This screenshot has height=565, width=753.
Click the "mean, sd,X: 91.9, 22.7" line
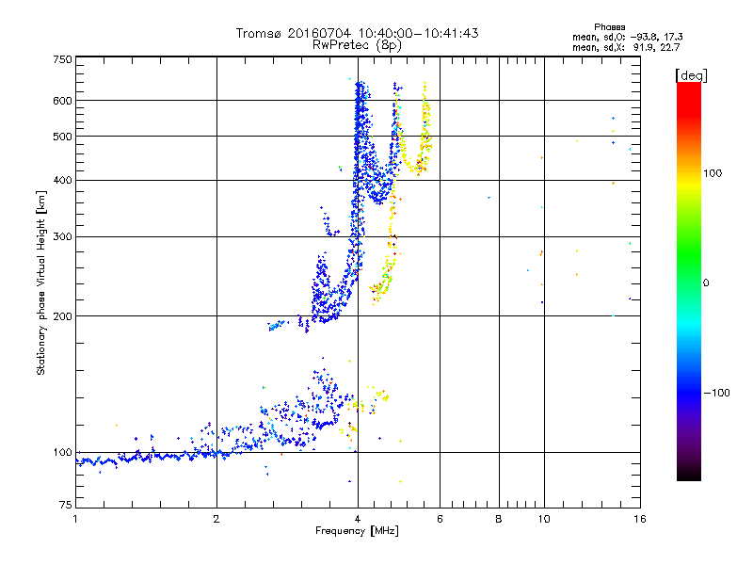point(626,47)
